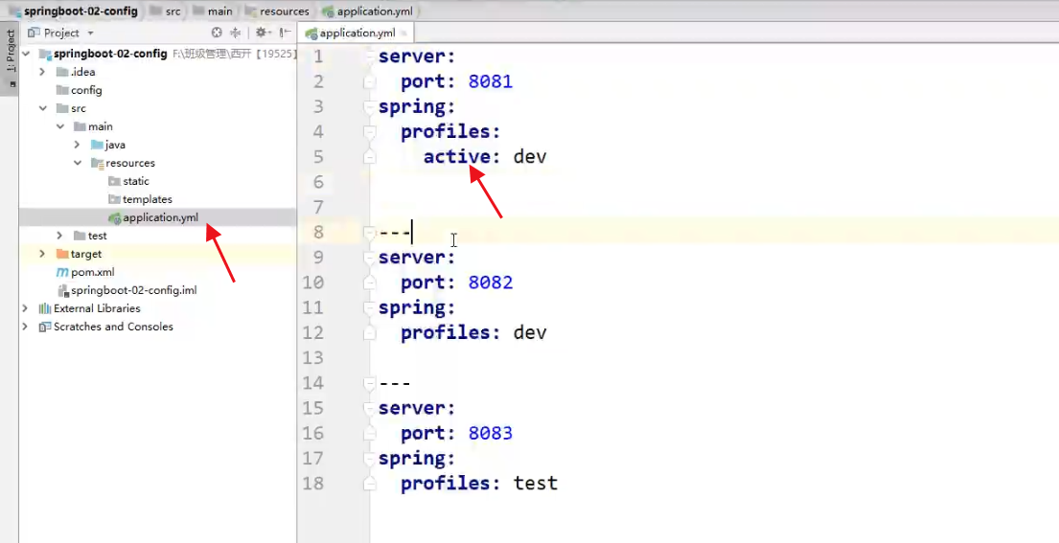Collapse the src folder arrow

[42, 108]
